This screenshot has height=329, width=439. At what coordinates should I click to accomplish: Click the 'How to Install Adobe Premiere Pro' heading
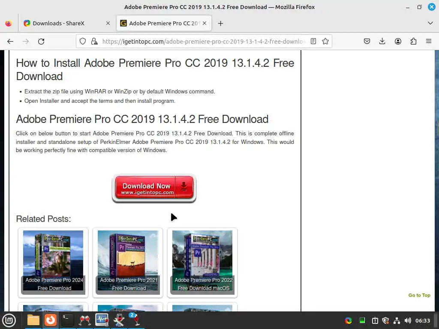tap(155, 70)
